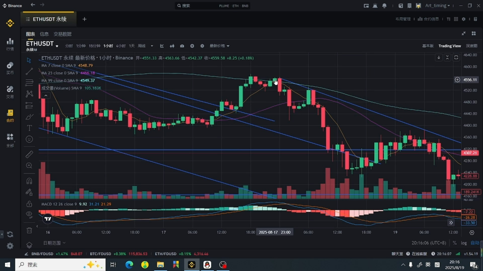Select the brush drawing tool
The height and width of the screenshot is (271, 483).
point(29,117)
